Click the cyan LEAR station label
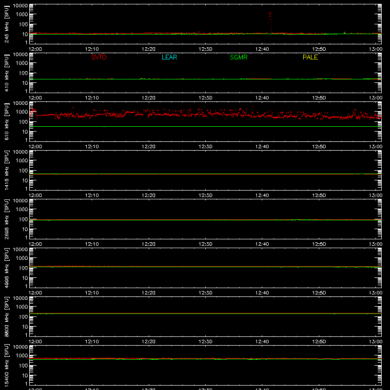This screenshot has height=390, width=390. (x=169, y=57)
